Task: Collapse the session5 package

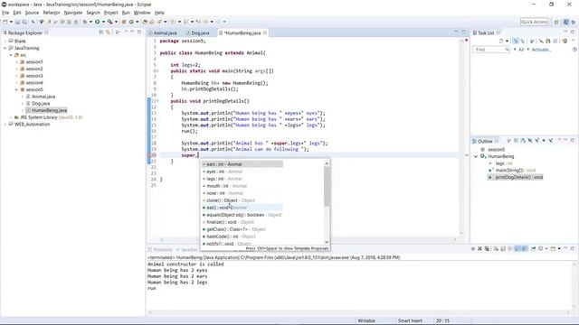Action: 16,89
